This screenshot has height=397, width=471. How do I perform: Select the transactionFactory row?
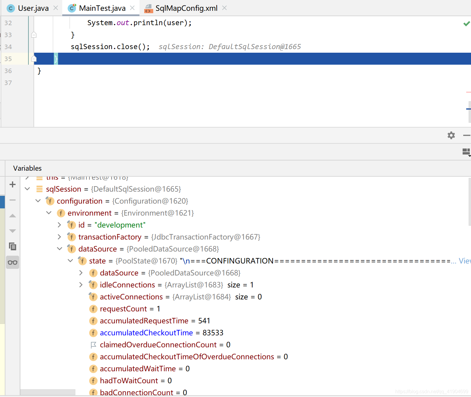click(x=245, y=237)
